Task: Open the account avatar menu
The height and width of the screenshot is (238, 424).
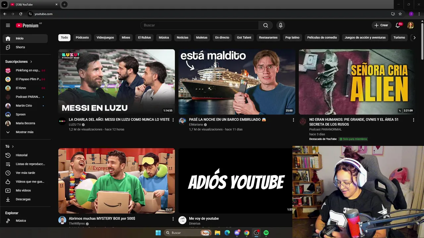Action: (x=411, y=25)
